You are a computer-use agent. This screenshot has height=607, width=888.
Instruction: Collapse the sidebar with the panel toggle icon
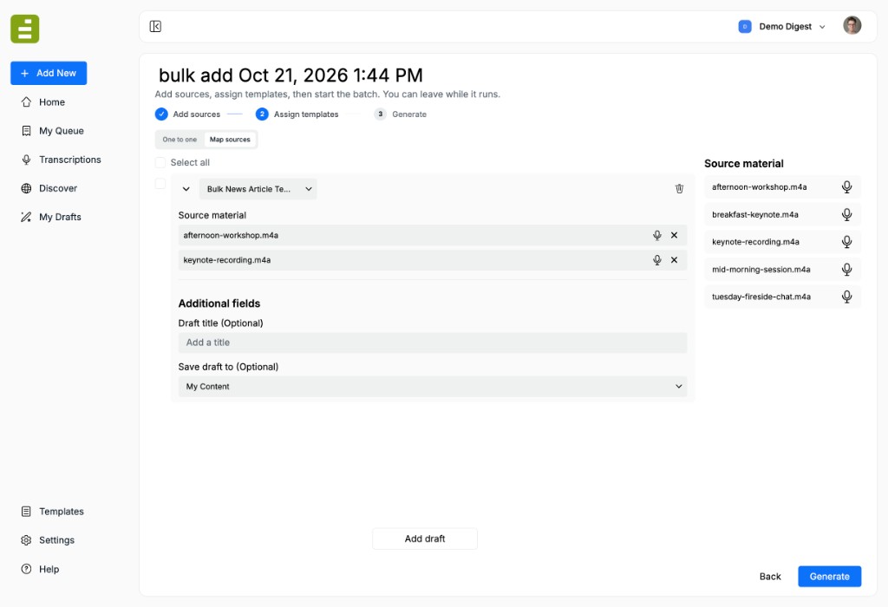click(x=155, y=27)
